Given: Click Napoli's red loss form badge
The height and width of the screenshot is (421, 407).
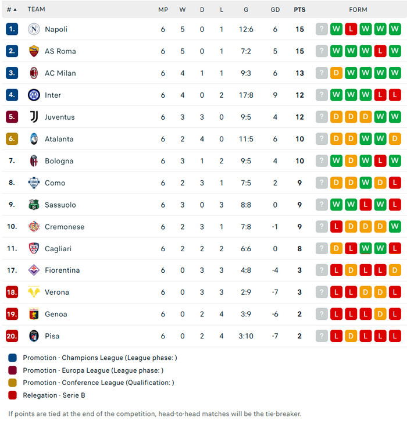Looking at the screenshot, I should tap(351, 29).
